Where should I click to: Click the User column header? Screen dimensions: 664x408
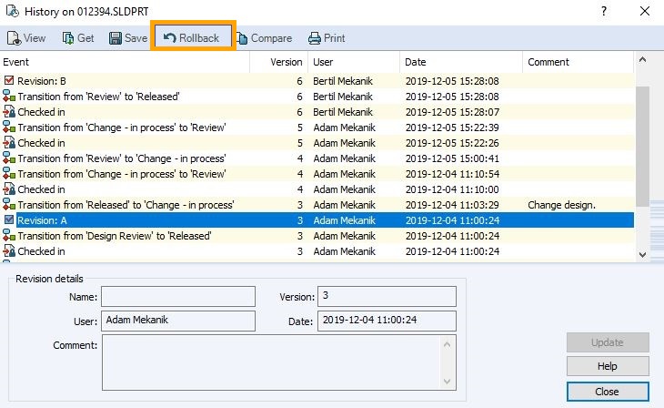[x=353, y=62]
